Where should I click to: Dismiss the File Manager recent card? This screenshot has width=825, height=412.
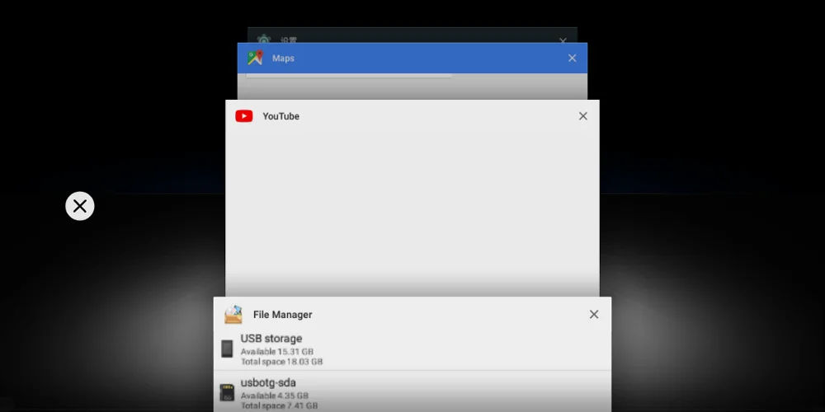[594, 314]
